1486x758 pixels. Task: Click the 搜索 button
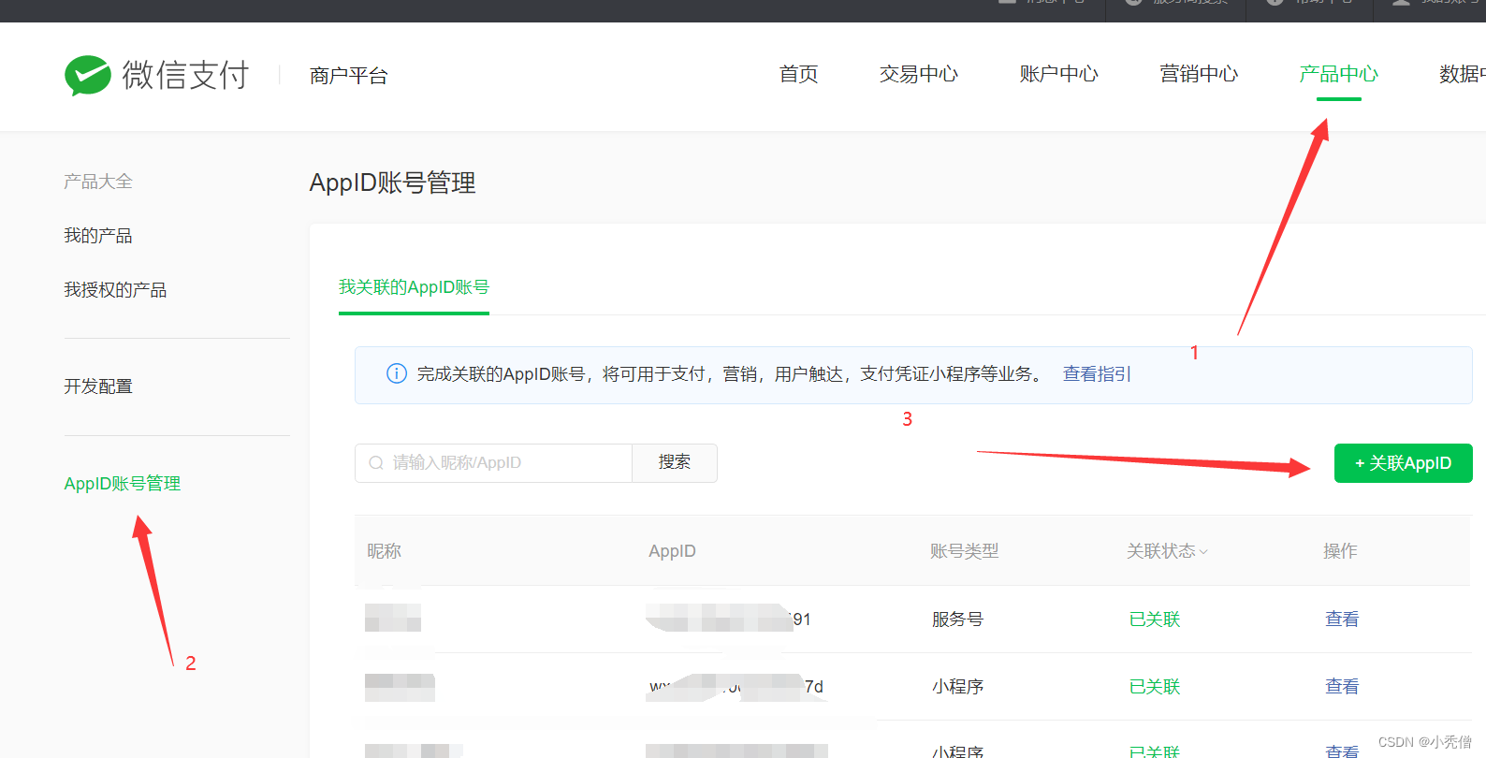(x=675, y=463)
